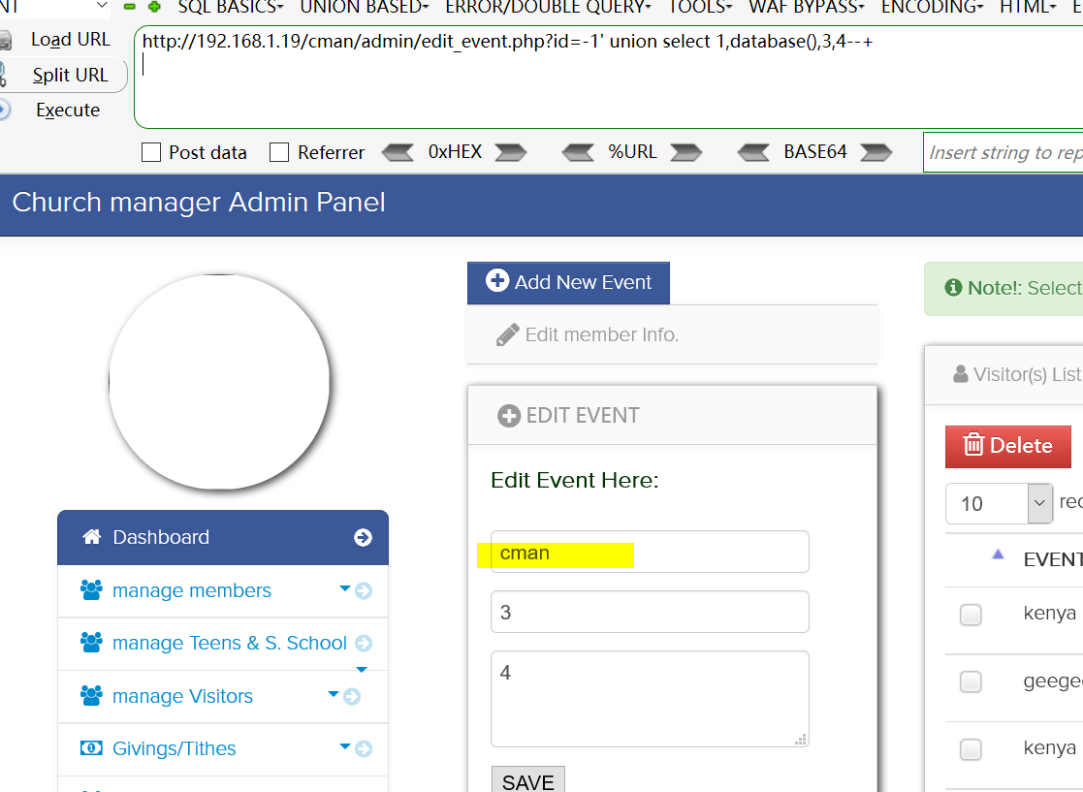
Task: Click the money icon beside Givings/Tithes
Action: click(91, 747)
